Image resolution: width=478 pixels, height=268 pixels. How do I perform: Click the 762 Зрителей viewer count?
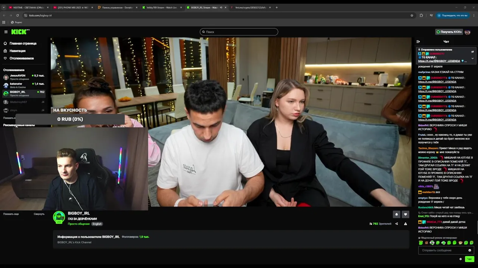click(x=380, y=224)
